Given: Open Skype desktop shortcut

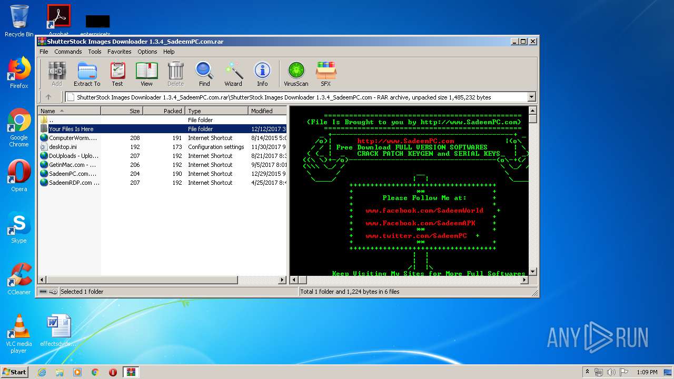Looking at the screenshot, I should click(x=19, y=227).
